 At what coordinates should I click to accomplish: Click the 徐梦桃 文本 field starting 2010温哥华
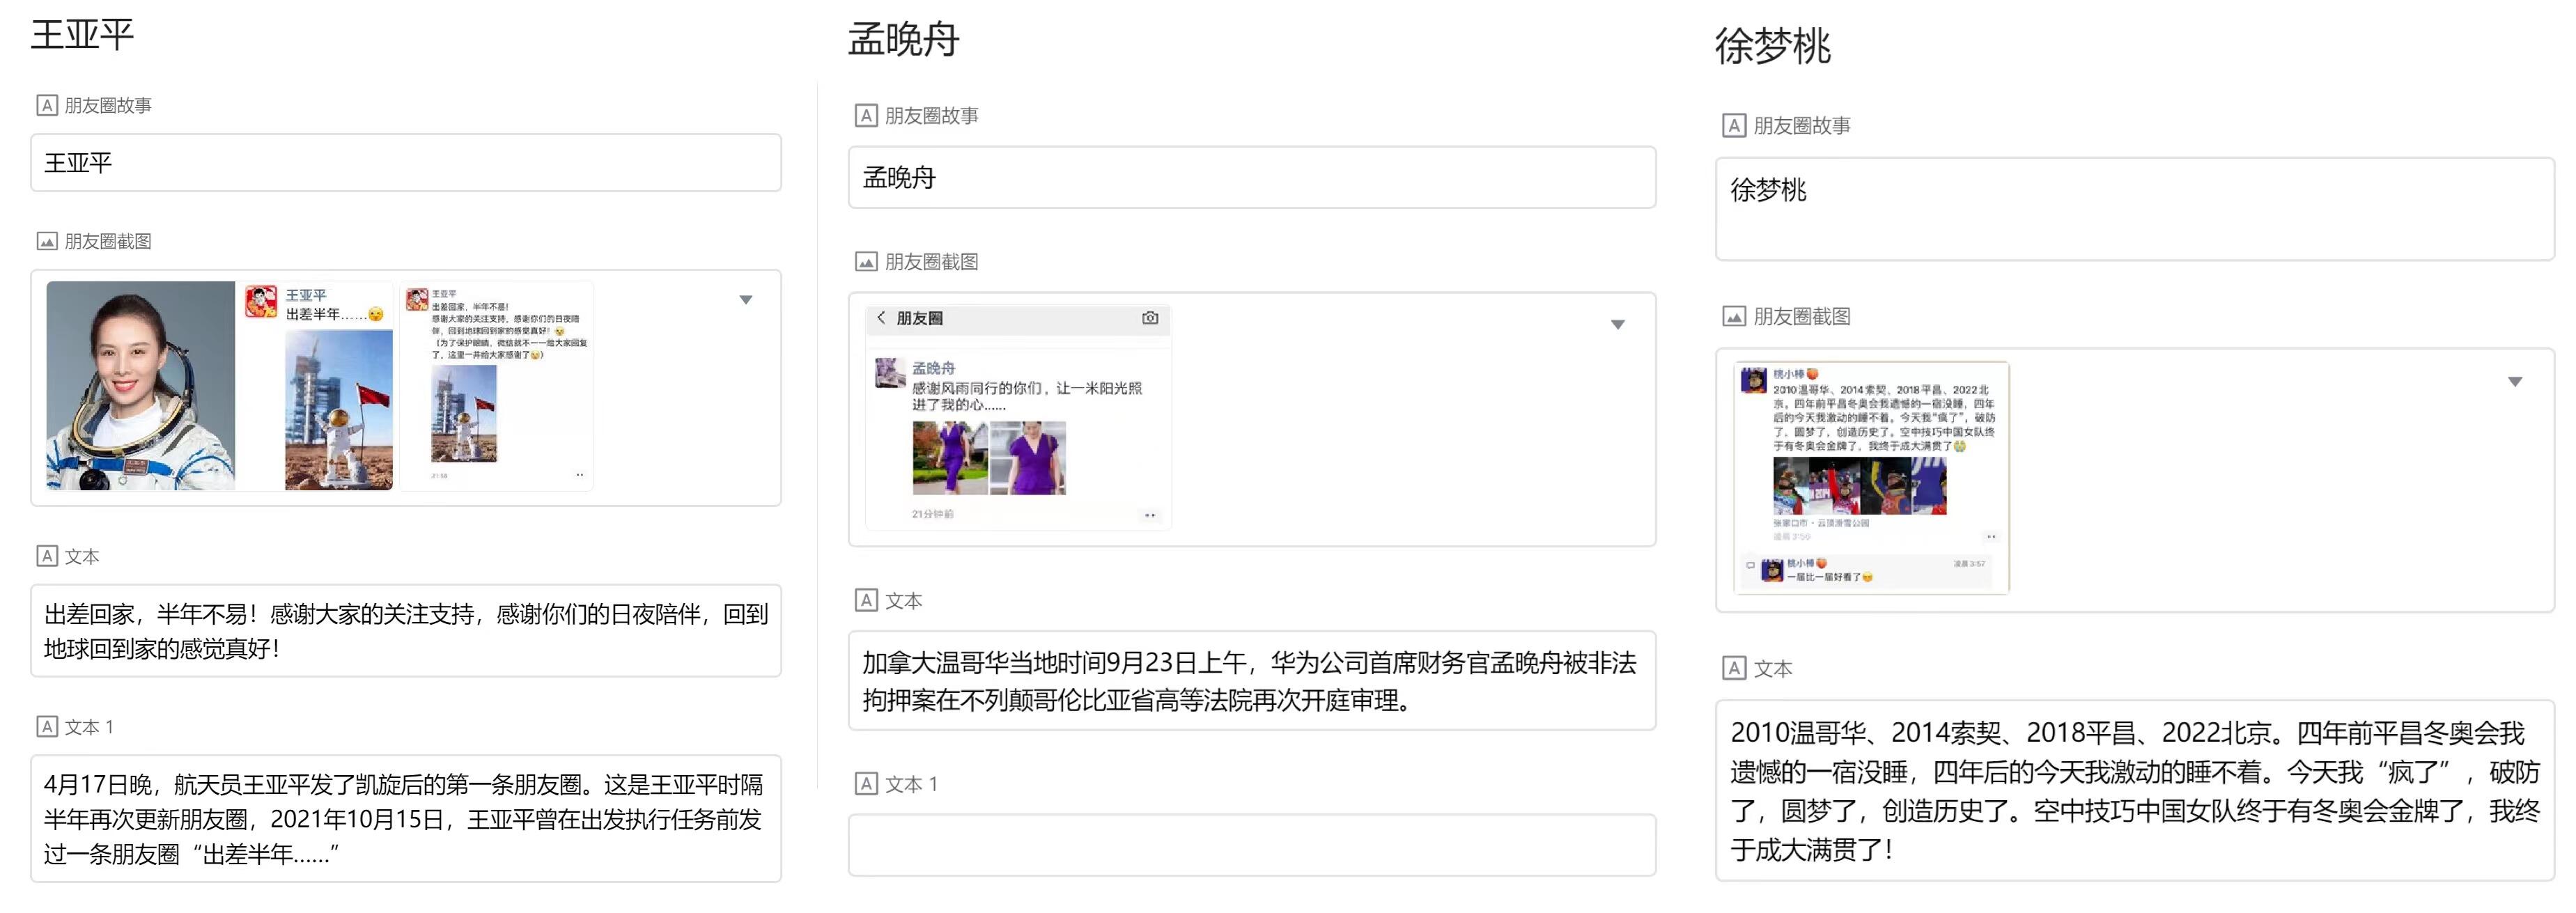2135,791
